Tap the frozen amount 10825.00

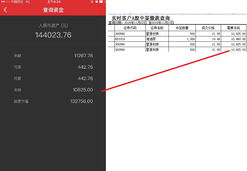(x=83, y=90)
